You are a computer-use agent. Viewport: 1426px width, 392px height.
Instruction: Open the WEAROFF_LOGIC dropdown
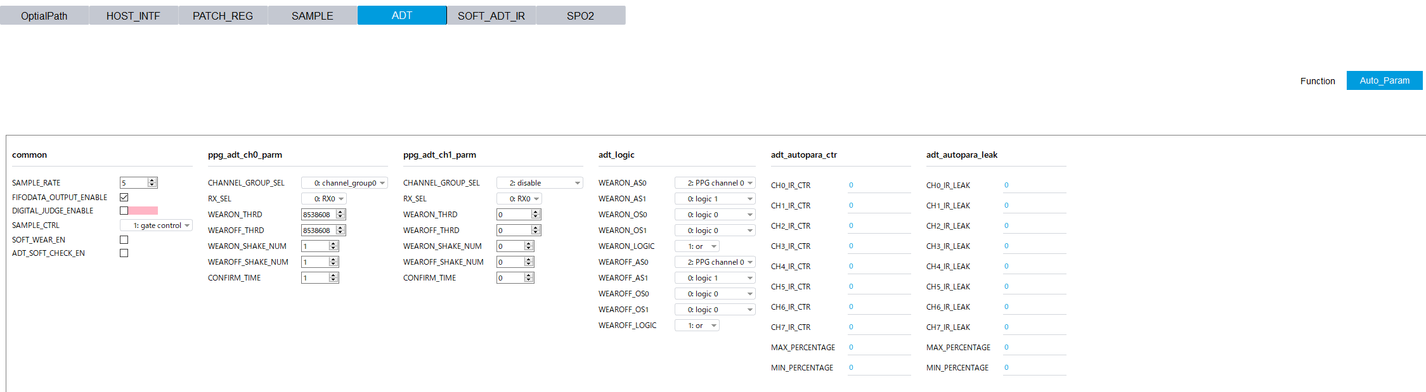pos(697,326)
